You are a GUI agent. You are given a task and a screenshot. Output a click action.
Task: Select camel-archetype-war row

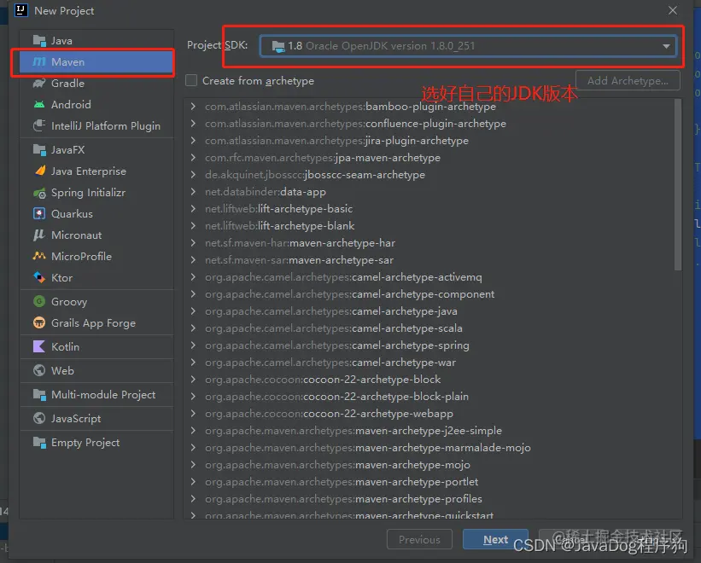click(429, 362)
